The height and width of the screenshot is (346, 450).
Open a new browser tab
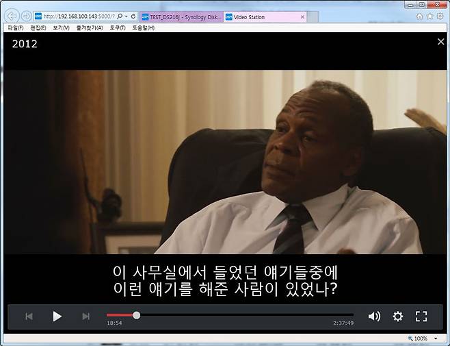[313, 17]
